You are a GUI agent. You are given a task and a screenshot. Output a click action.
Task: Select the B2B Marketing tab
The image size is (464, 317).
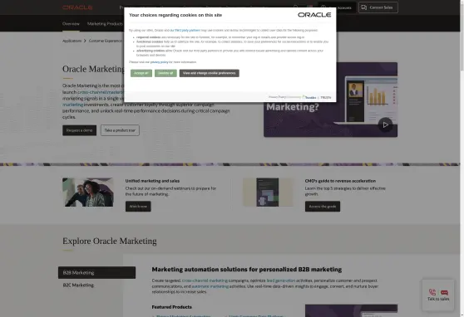pyautogui.click(x=96, y=272)
